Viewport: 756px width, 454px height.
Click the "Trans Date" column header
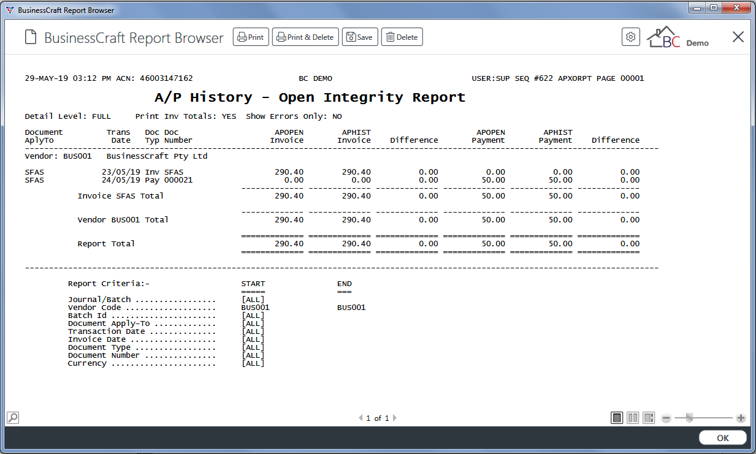119,136
